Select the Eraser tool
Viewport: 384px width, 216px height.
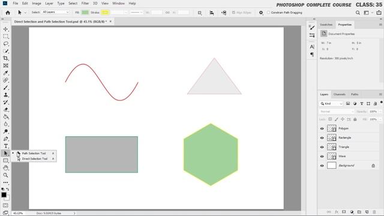tap(5, 109)
